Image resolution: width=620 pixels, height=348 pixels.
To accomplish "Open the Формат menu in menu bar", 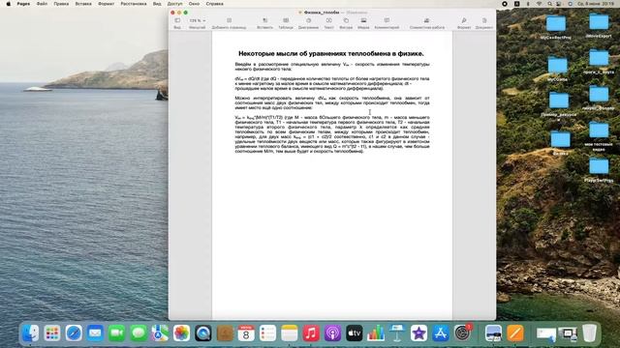I will [x=106, y=4].
